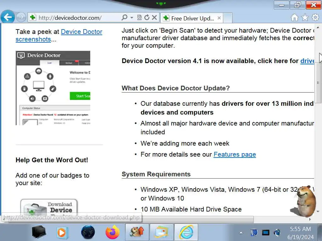Open the black folder taskbar icon
322x241 pixels.
tap(39, 232)
